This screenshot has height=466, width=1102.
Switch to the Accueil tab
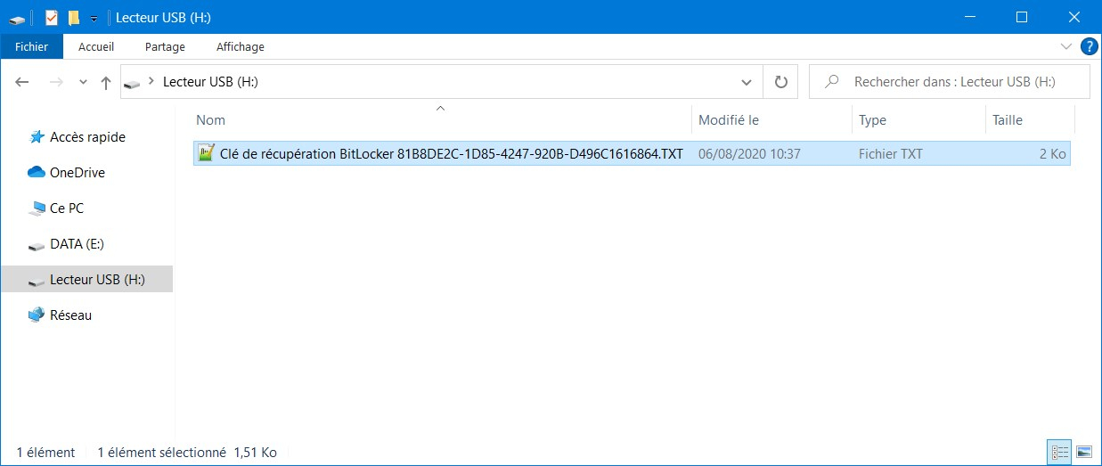coord(96,46)
